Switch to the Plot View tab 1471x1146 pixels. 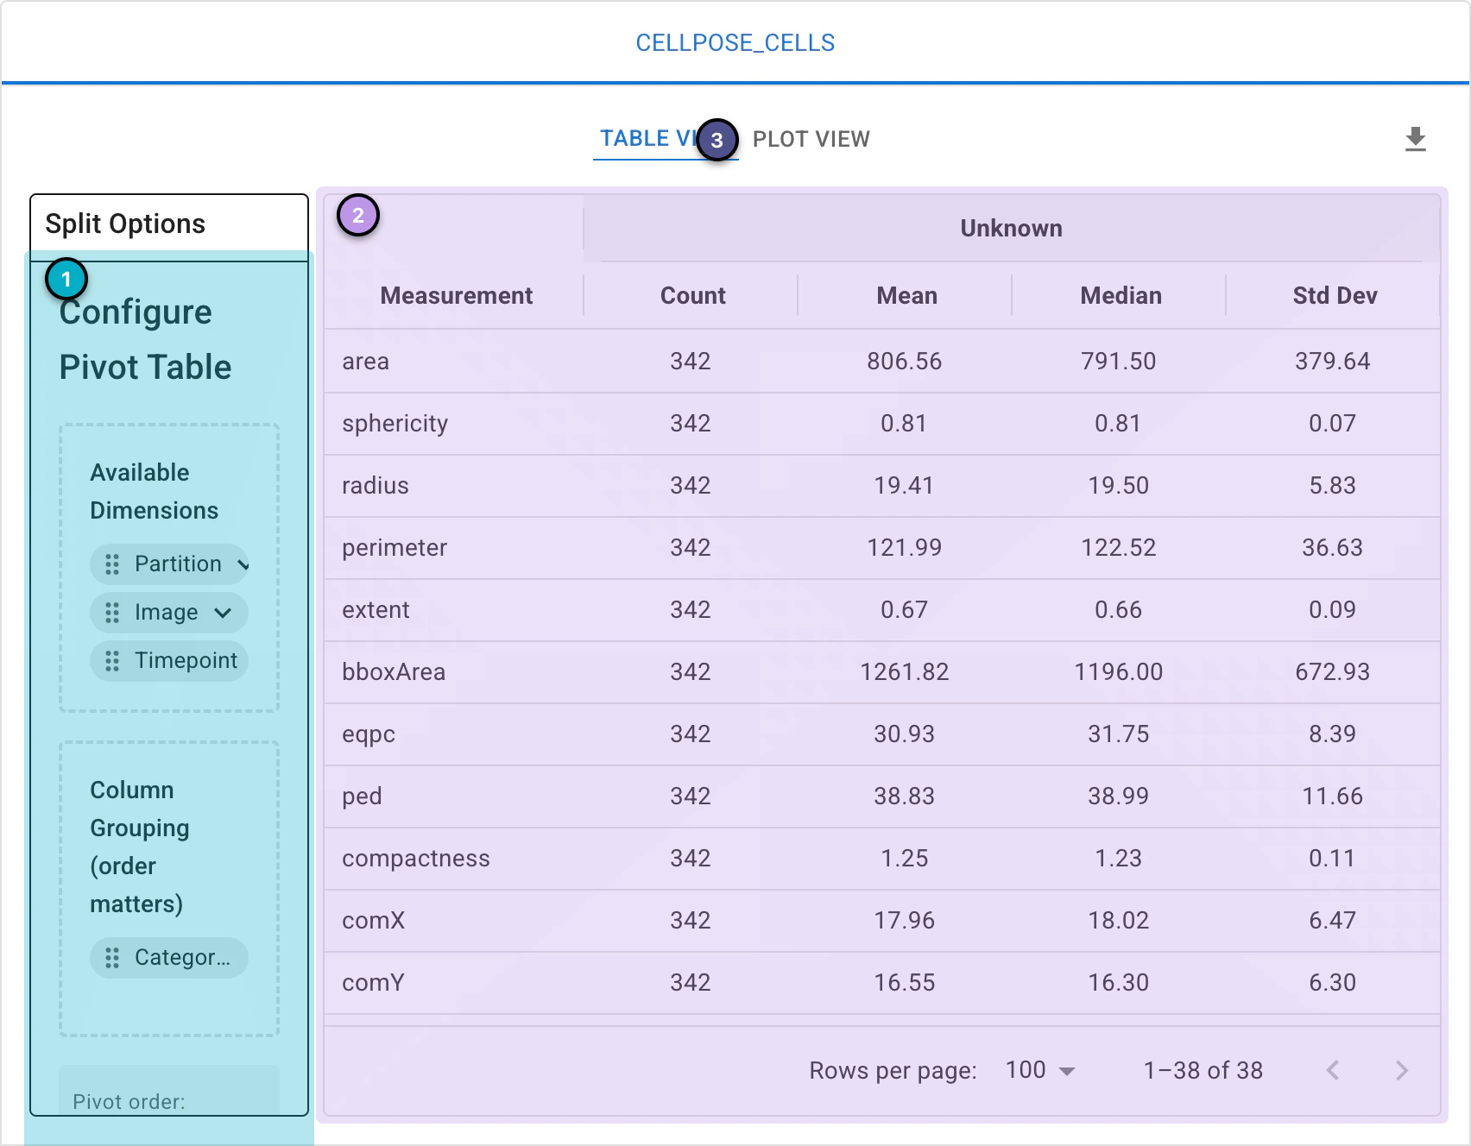click(811, 139)
